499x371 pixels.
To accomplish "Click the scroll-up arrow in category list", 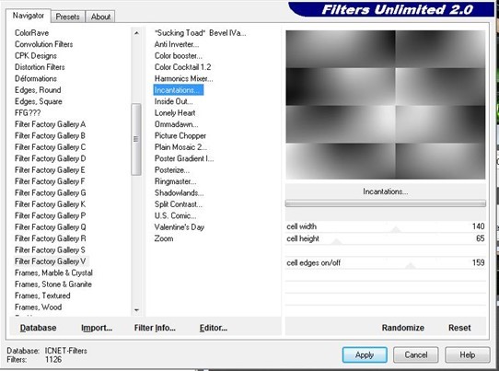I will click(136, 33).
